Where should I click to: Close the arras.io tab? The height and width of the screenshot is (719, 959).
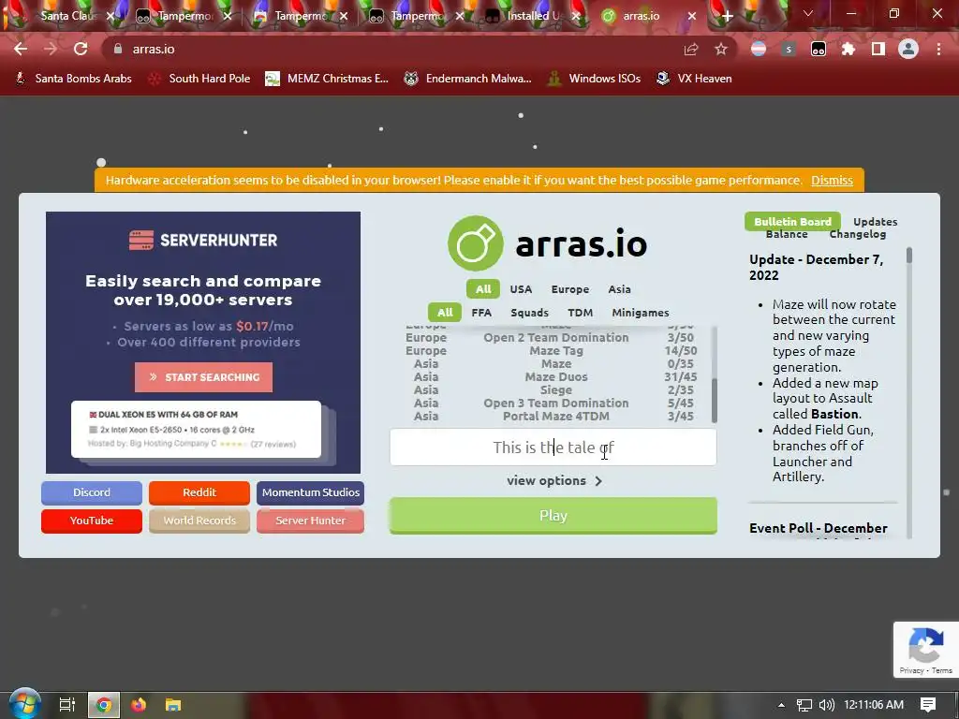coord(692,16)
